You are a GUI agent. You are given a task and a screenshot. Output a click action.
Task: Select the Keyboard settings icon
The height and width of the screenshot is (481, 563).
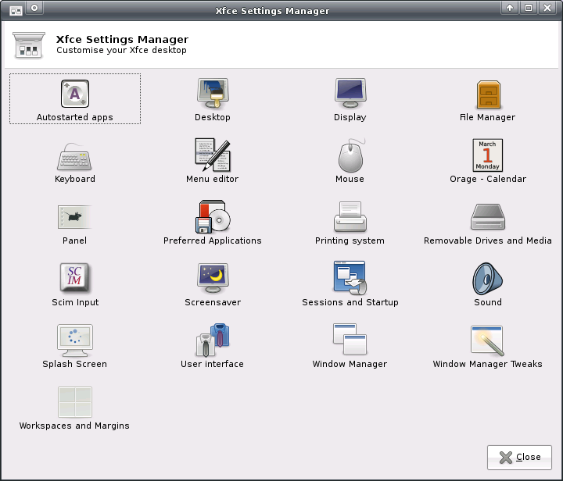coord(75,156)
